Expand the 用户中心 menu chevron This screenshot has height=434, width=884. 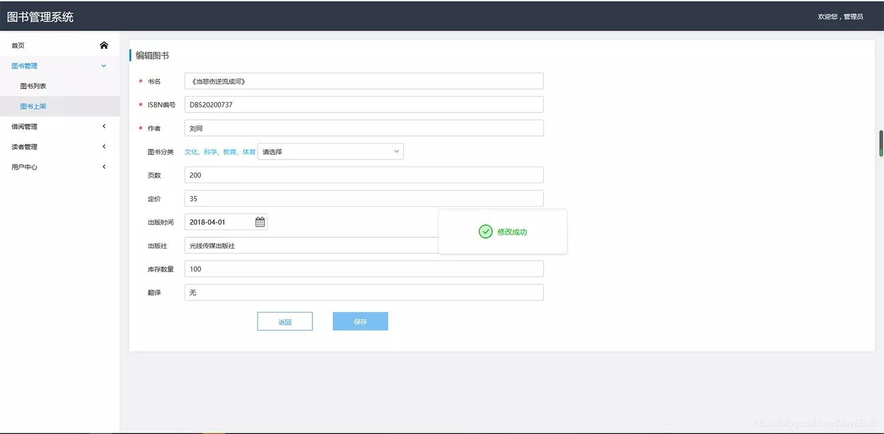(x=104, y=167)
